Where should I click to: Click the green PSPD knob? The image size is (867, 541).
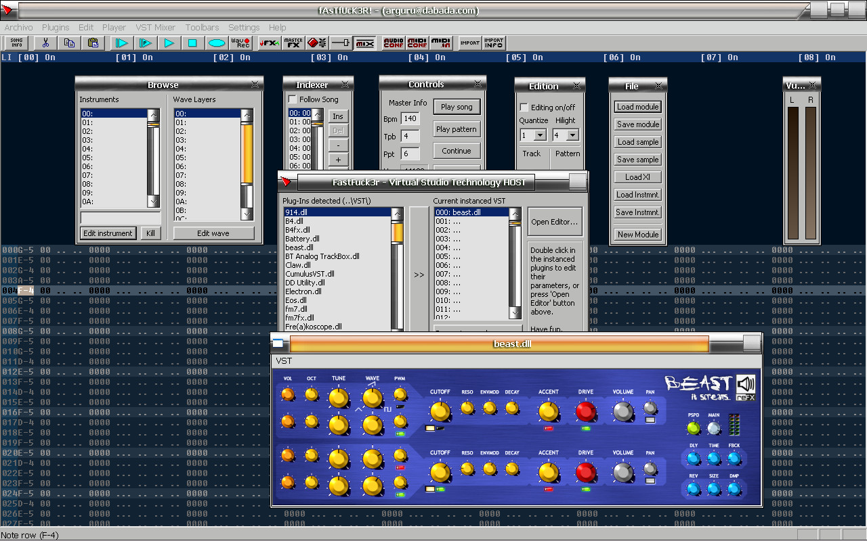point(693,428)
